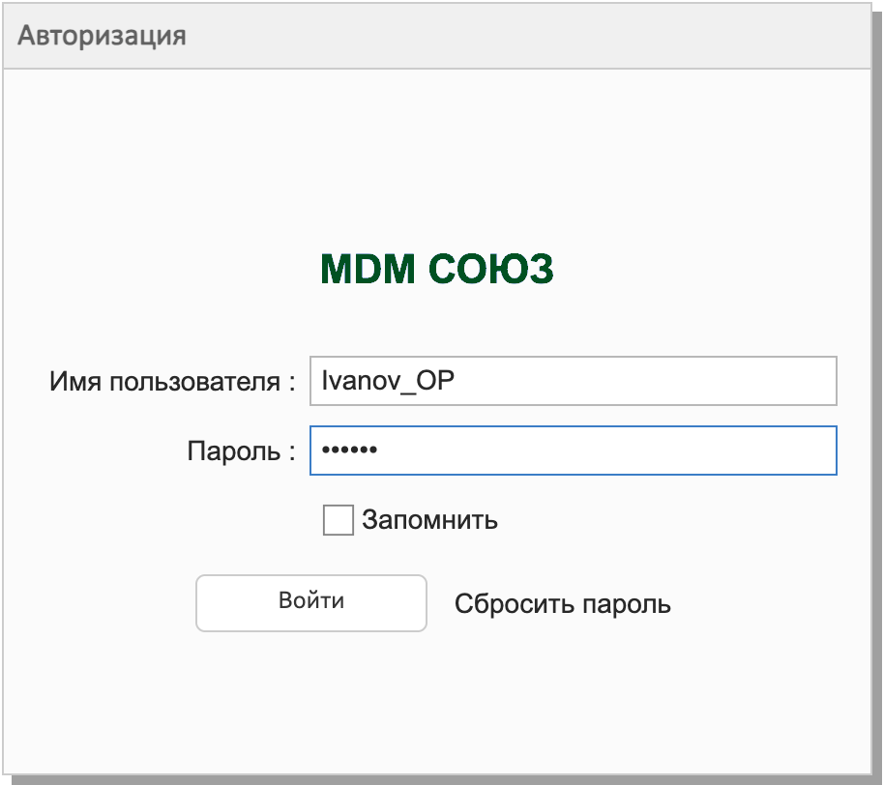Viewport: 884px width, 785px height.
Task: Click the Авторизация title bar
Action: click(x=441, y=37)
